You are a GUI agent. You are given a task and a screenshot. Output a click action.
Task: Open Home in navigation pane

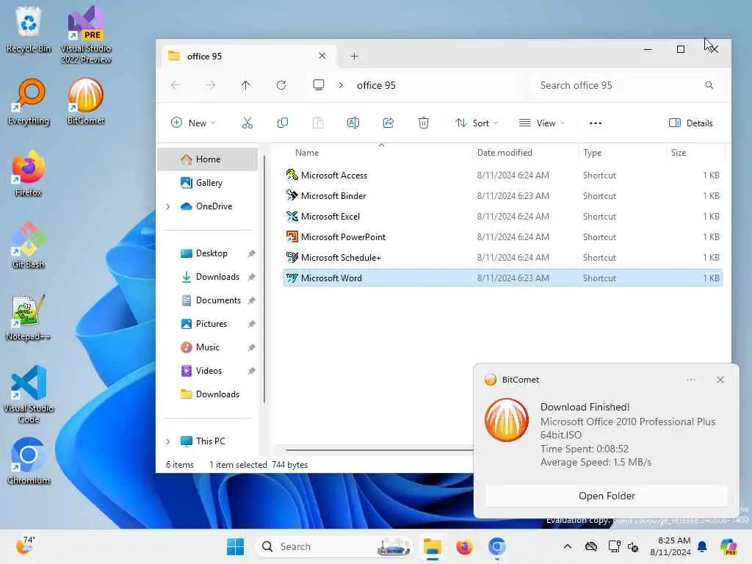click(207, 159)
